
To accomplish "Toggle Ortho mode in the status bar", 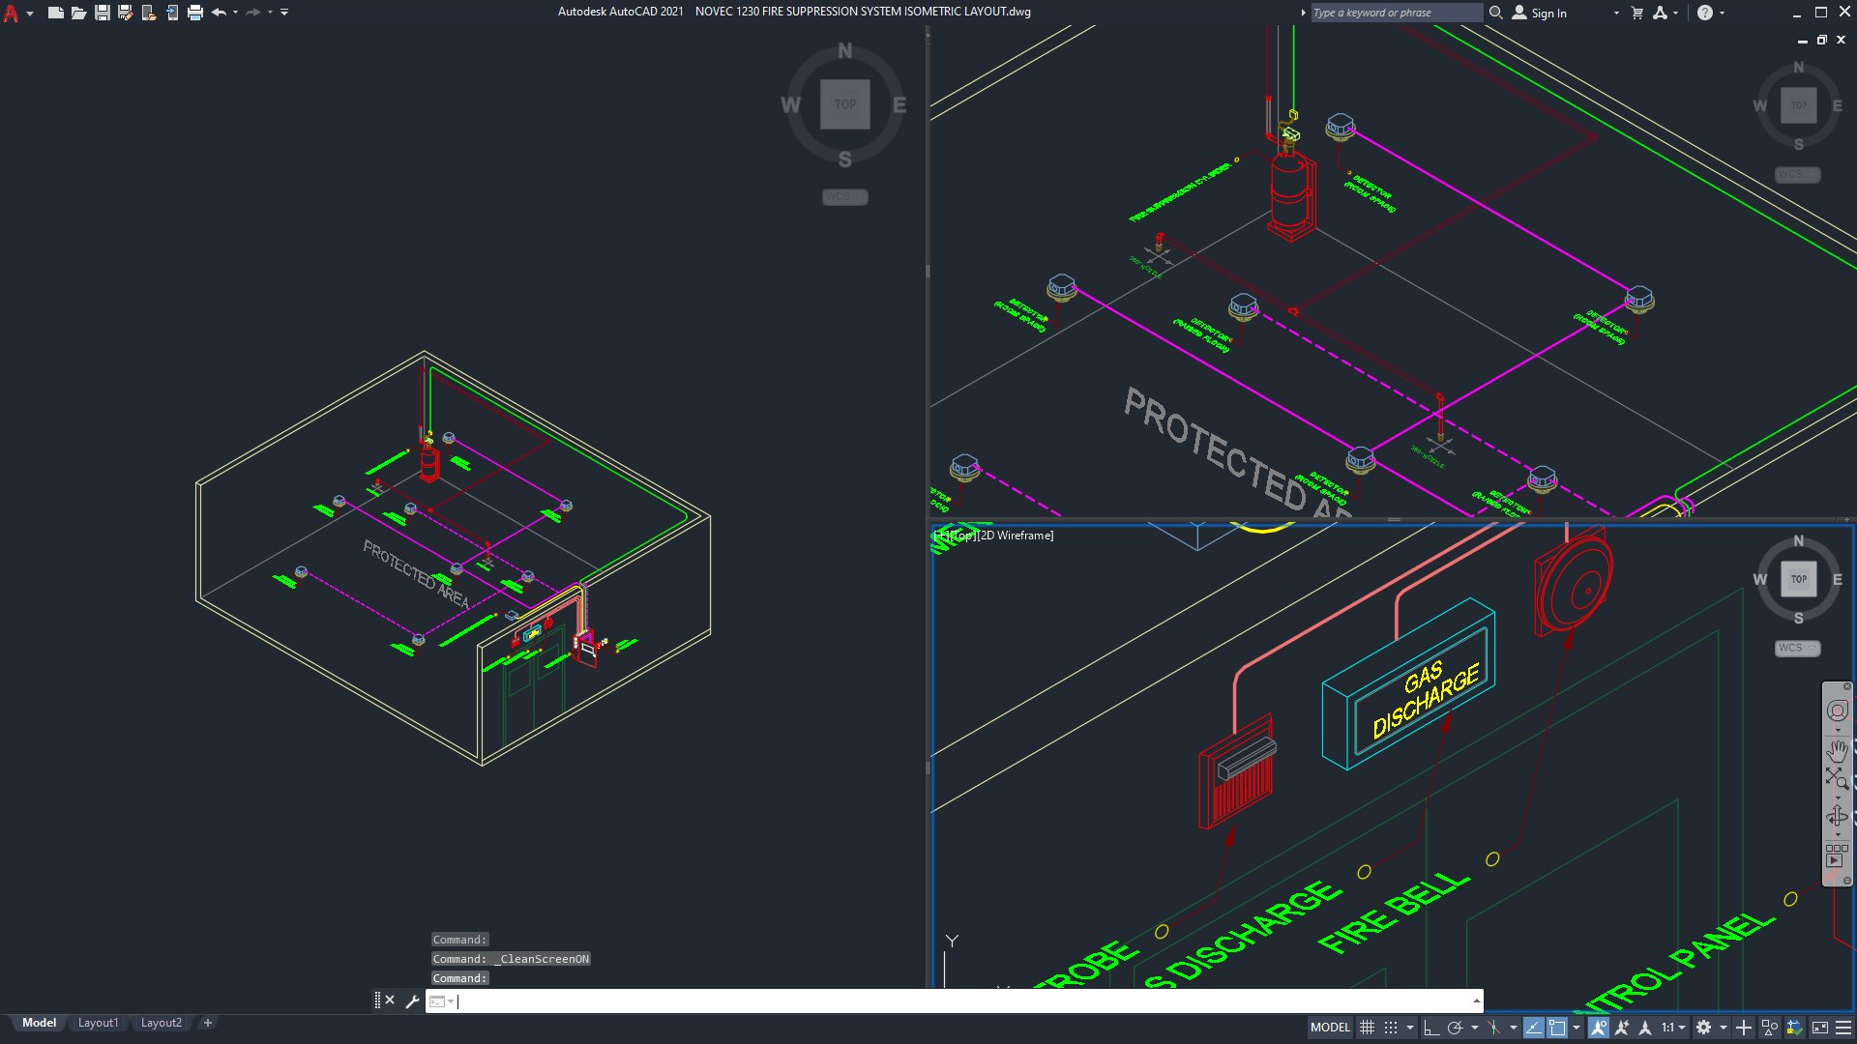I will point(1432,1028).
